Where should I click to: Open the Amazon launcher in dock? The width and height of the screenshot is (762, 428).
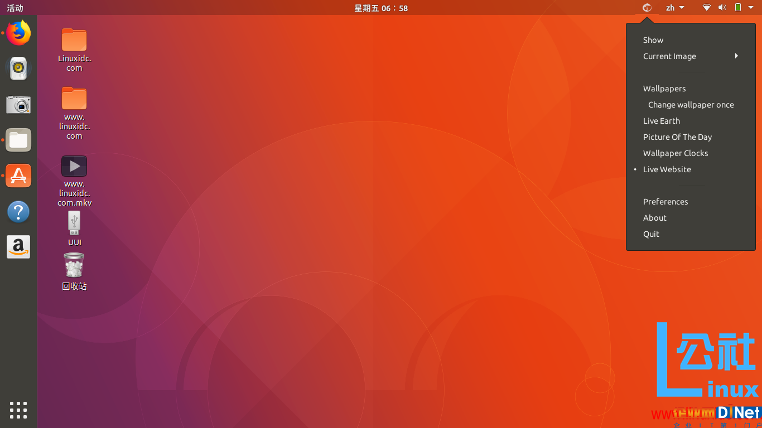[x=18, y=247]
